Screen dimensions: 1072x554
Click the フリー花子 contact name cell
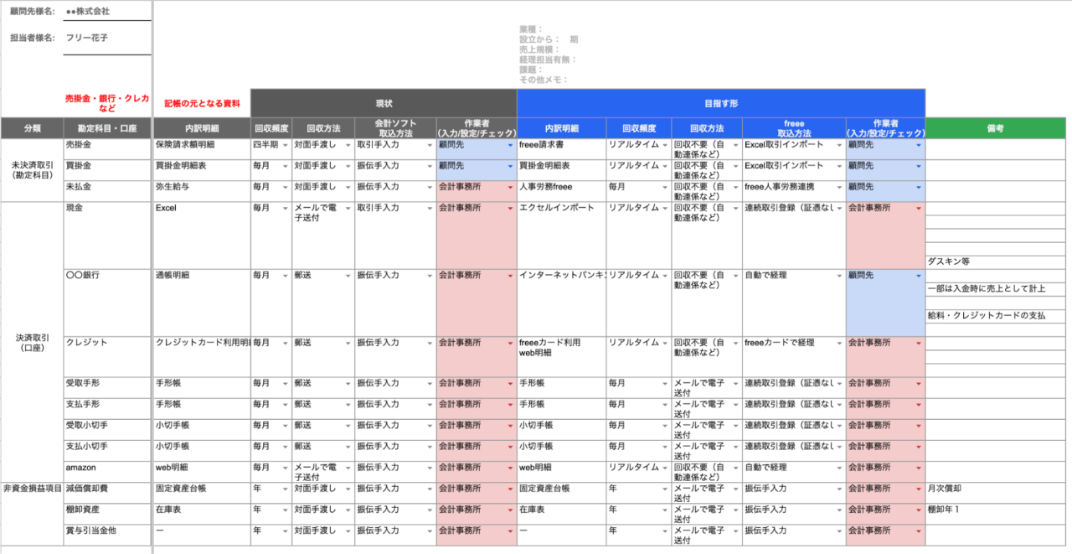(x=107, y=38)
